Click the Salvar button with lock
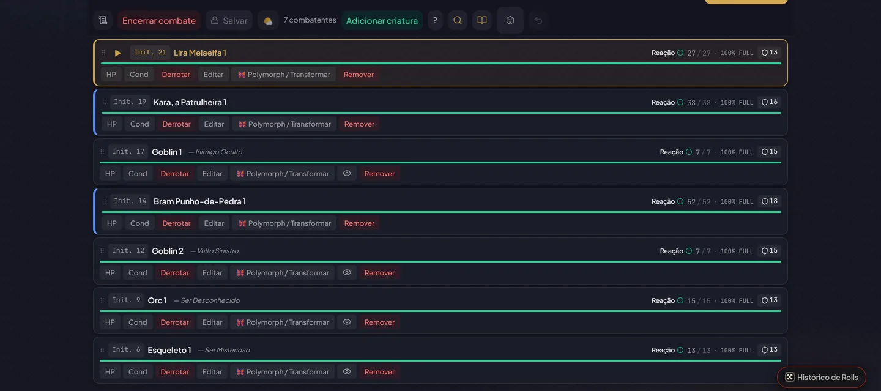The width and height of the screenshot is (881, 391). [x=229, y=20]
